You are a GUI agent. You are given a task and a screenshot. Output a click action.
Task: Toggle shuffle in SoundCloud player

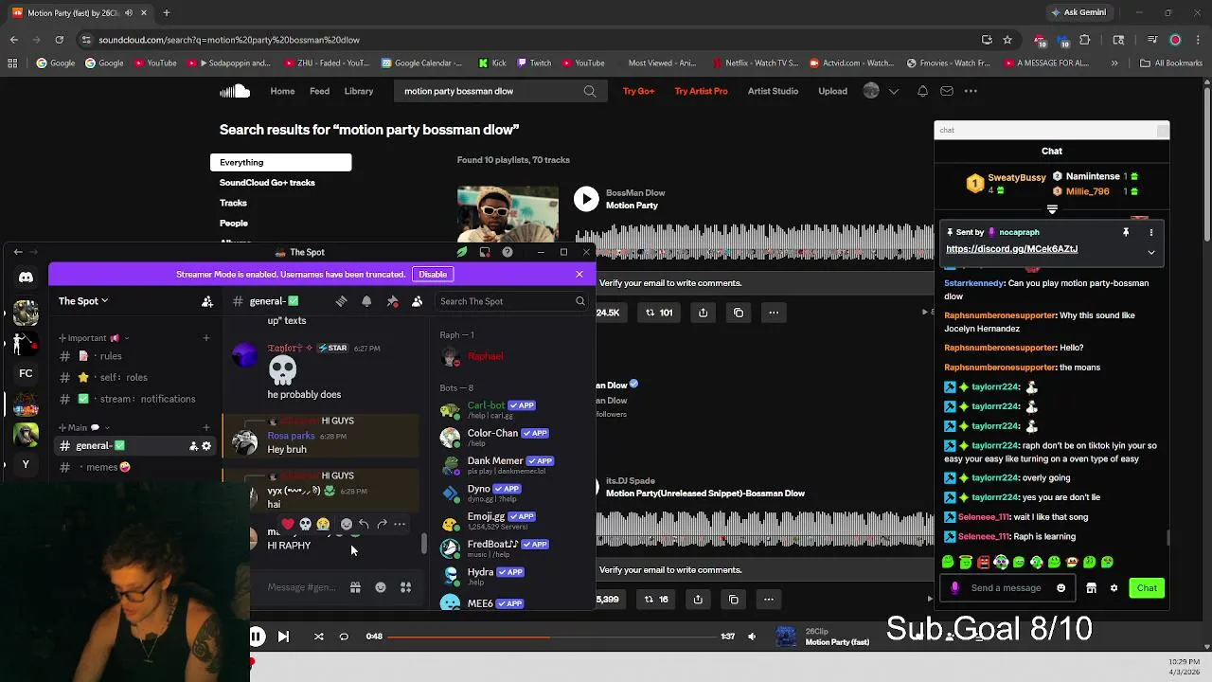coord(318,637)
